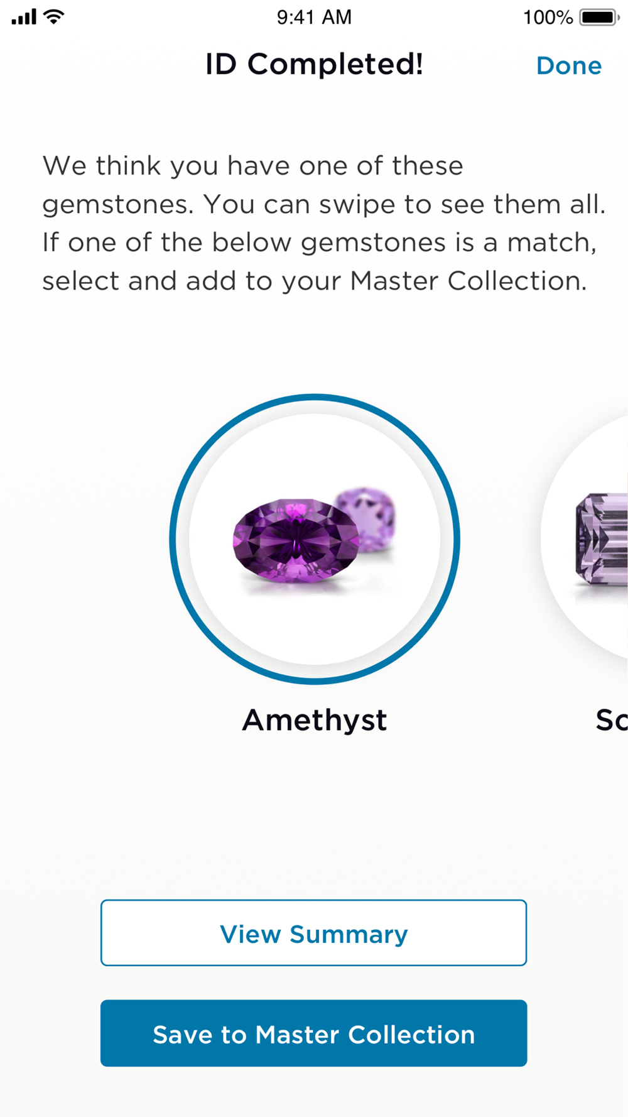This screenshot has width=628, height=1117.
Task: Tap the cut-off "Sc" gemstone label
Action: (611, 720)
